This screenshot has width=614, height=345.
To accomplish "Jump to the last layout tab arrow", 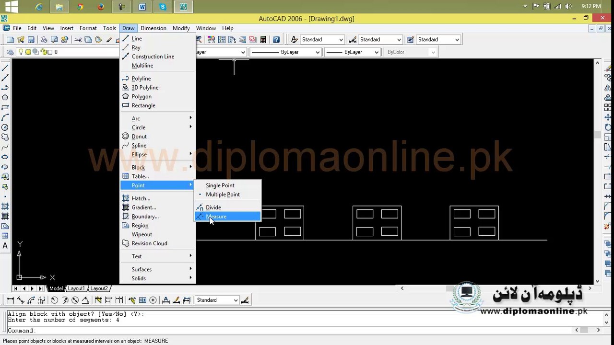I will [40, 288].
